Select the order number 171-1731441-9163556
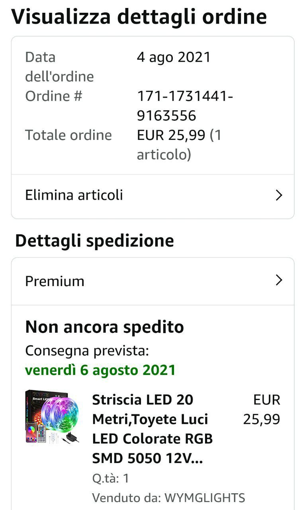Screen dimensions: 305x510 185,106
